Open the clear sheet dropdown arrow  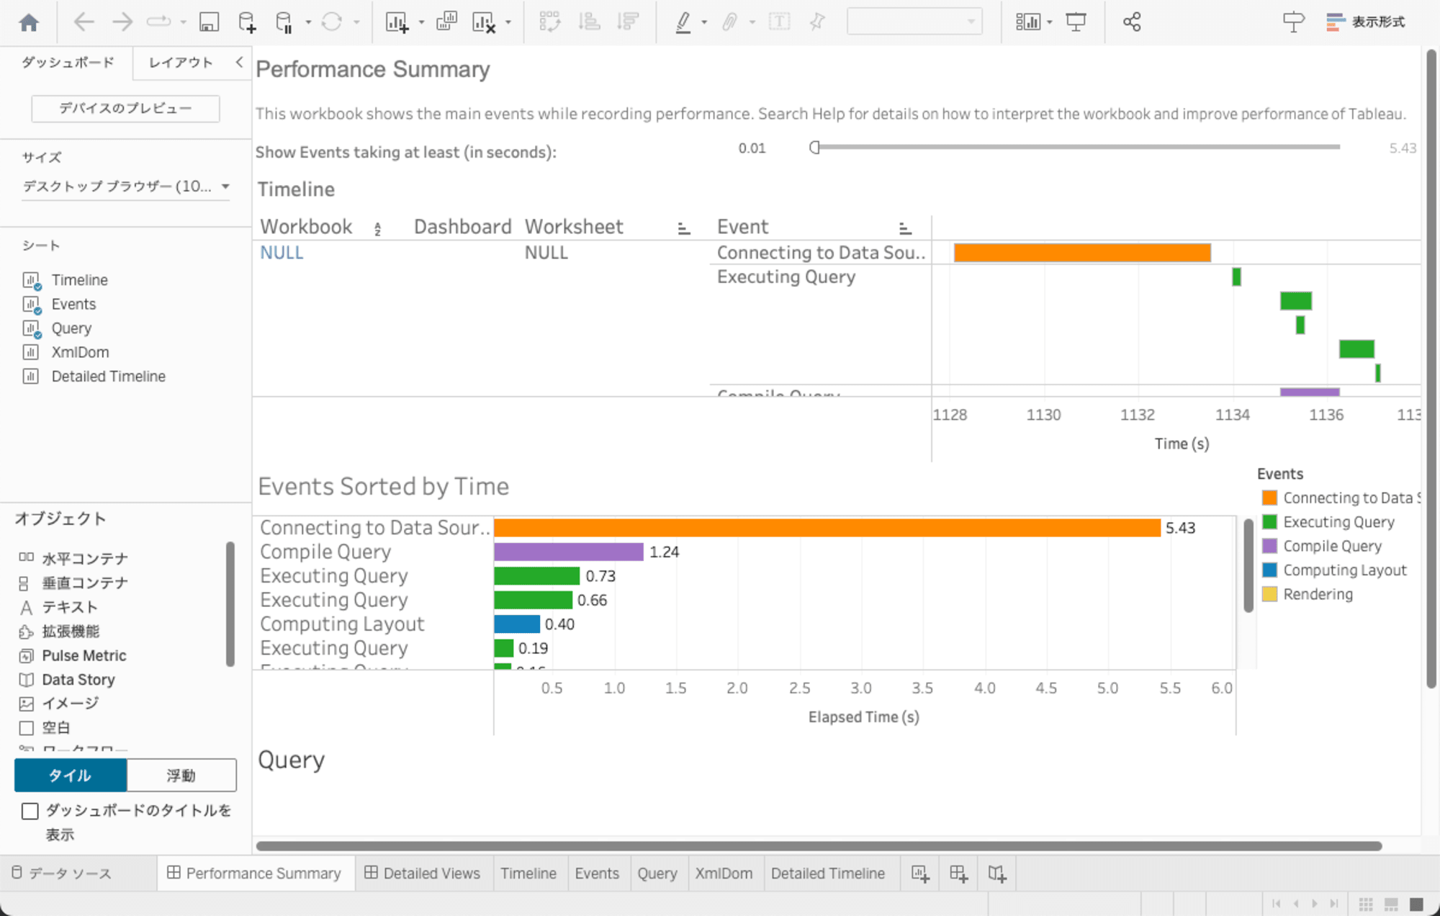click(x=508, y=22)
